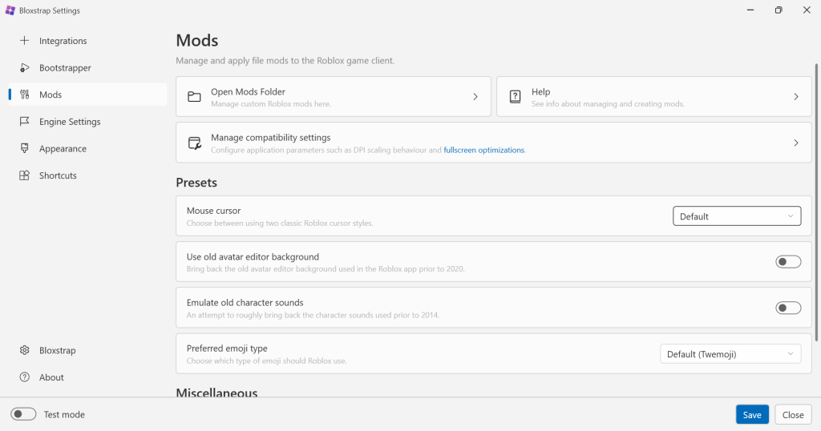The image size is (821, 431).
Task: Click the Help book icon
Action: point(516,97)
